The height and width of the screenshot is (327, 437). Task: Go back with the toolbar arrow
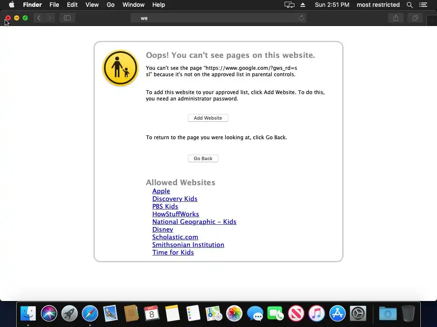tap(39, 18)
